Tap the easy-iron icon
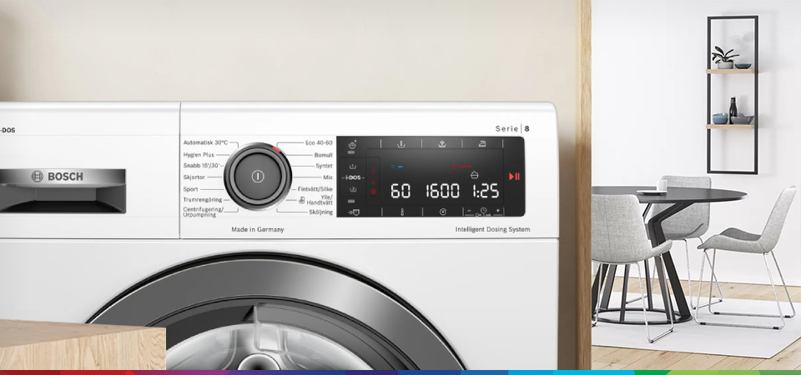The image size is (801, 375). (482, 144)
